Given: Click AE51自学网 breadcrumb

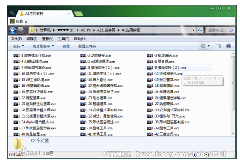Looking at the screenshot, I should coord(106,30).
